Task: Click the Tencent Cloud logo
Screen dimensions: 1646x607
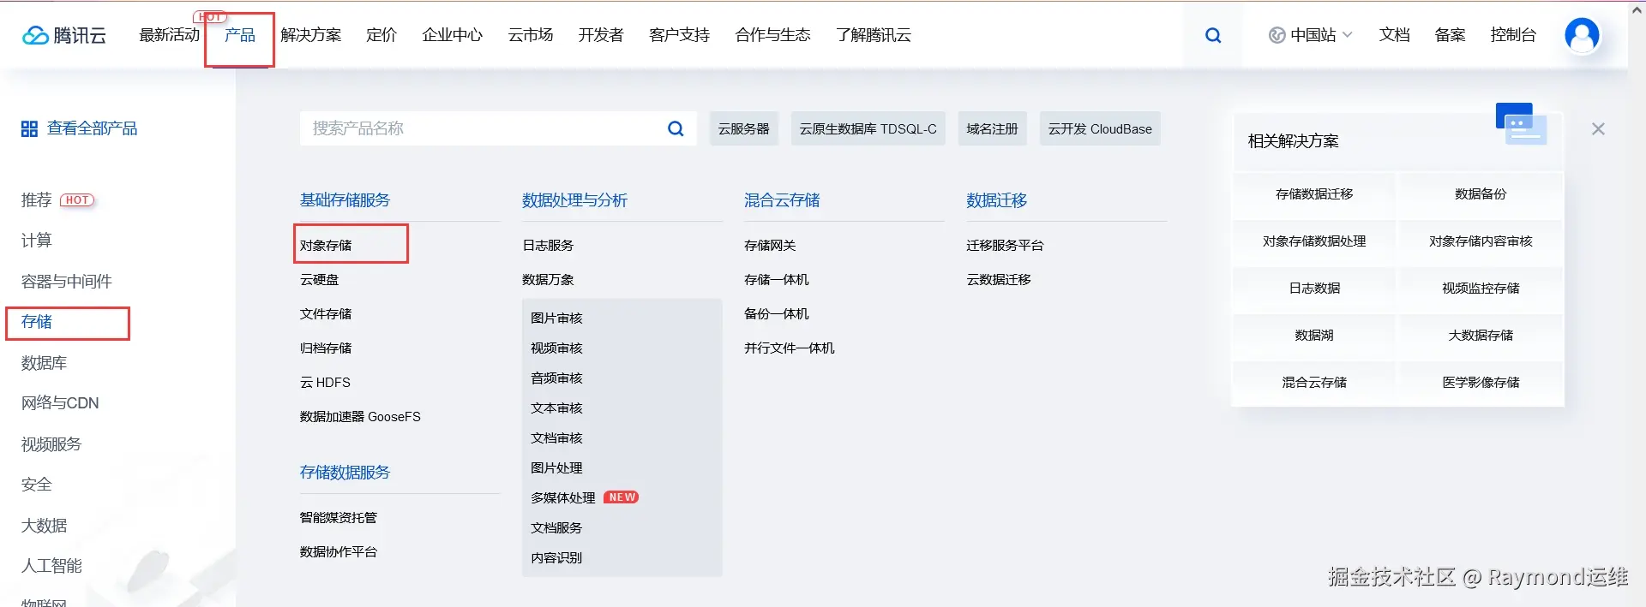Action: [x=64, y=35]
